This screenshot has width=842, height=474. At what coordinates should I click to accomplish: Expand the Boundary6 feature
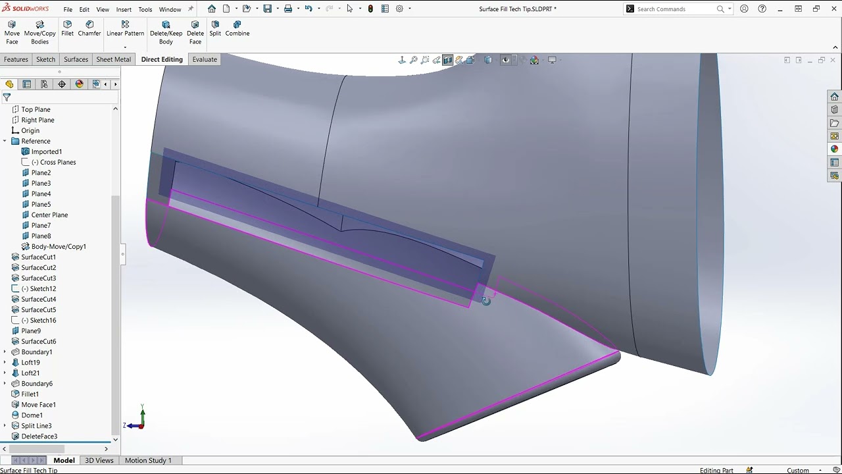(5, 383)
